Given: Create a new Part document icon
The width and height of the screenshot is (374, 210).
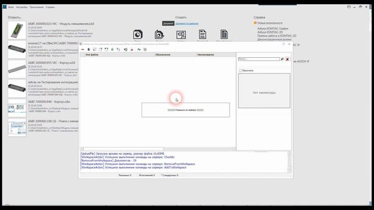Looking at the screenshot, I should point(138,34).
